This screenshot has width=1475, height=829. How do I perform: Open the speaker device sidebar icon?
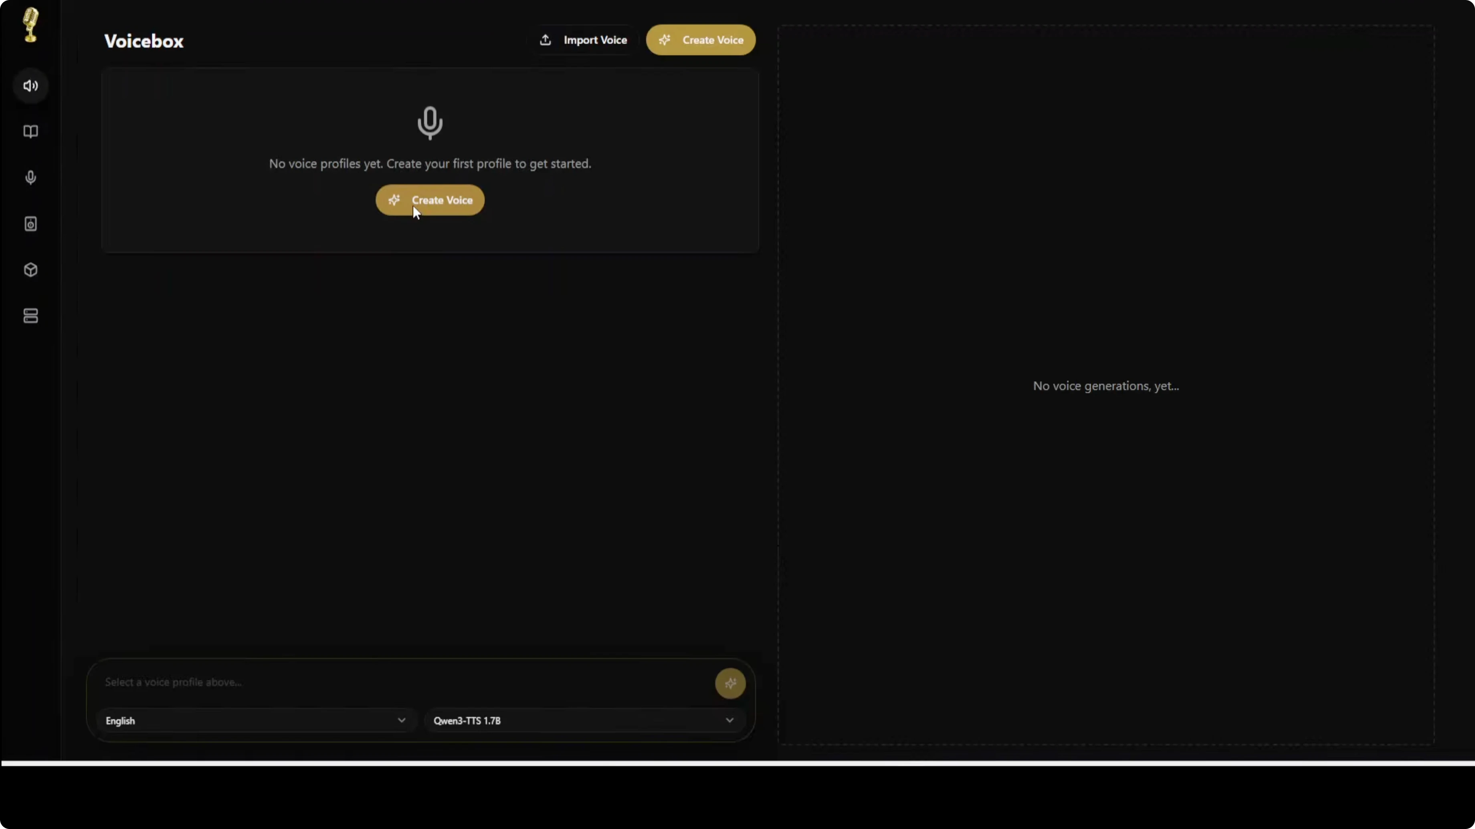click(30, 224)
